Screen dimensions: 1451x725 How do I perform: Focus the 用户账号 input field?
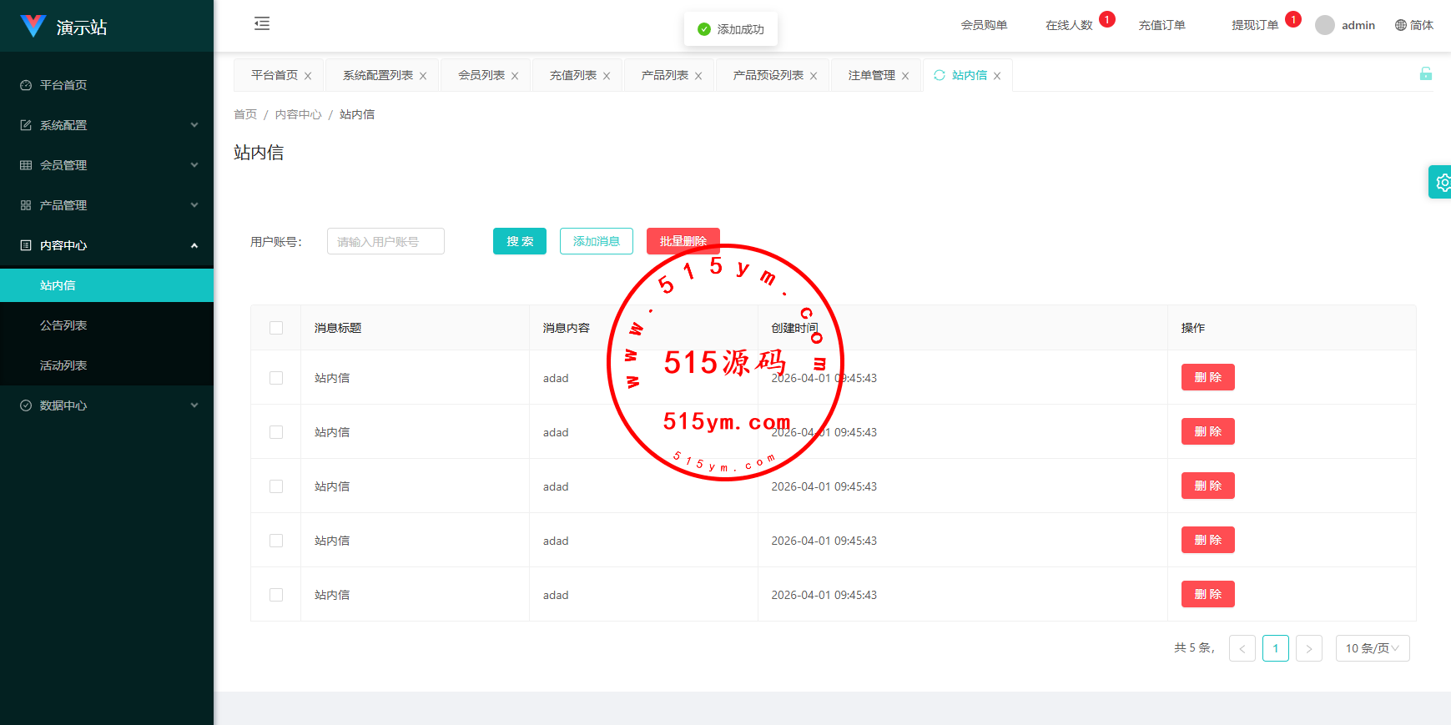point(385,241)
